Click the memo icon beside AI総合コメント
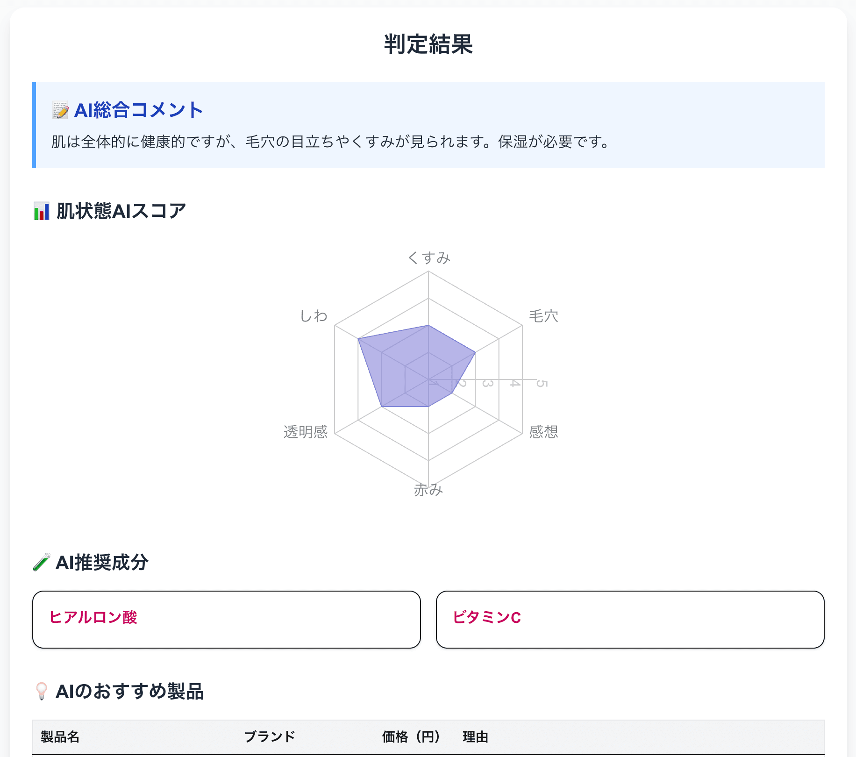Screen dimensions: 856x757 click(60, 111)
